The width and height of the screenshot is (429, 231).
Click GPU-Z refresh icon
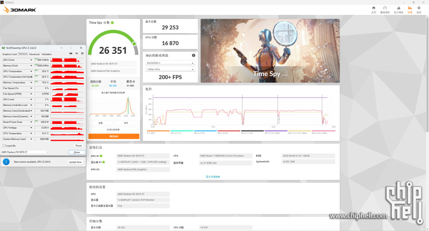77,53
